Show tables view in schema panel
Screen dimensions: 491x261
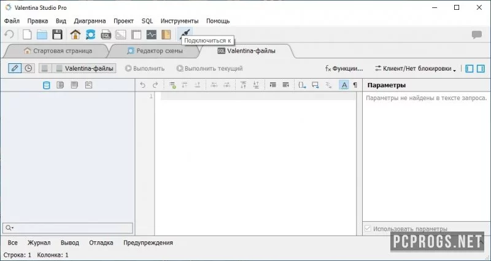60,85
